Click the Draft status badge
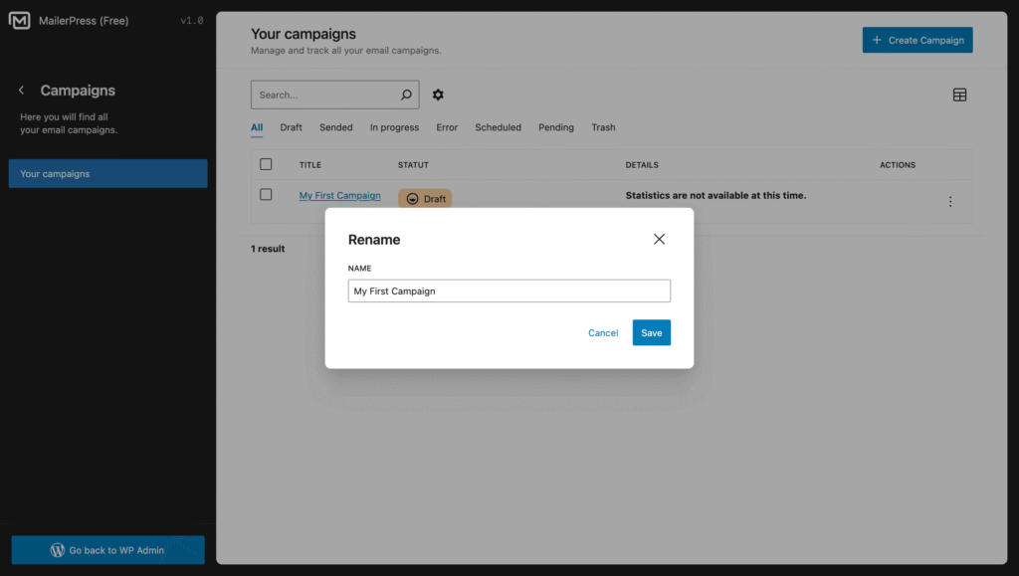This screenshot has width=1019, height=576. pos(425,199)
